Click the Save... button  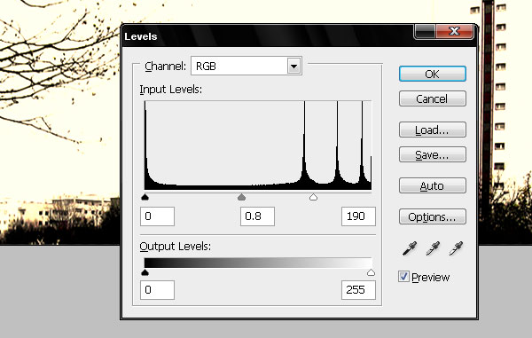click(433, 154)
